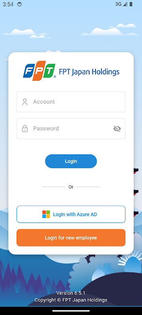The image size is (142, 315).
Task: Choose Login with Azure AD
Action: [71, 214]
